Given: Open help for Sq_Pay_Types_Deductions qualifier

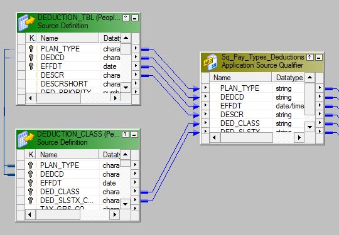Looking at the screenshot, I should (x=310, y=57).
